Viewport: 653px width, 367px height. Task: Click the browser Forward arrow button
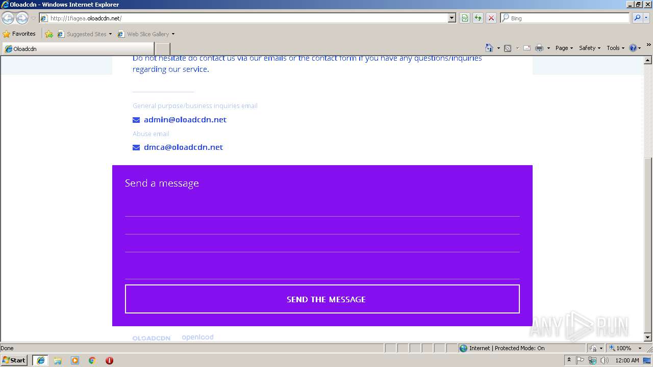pos(22,18)
